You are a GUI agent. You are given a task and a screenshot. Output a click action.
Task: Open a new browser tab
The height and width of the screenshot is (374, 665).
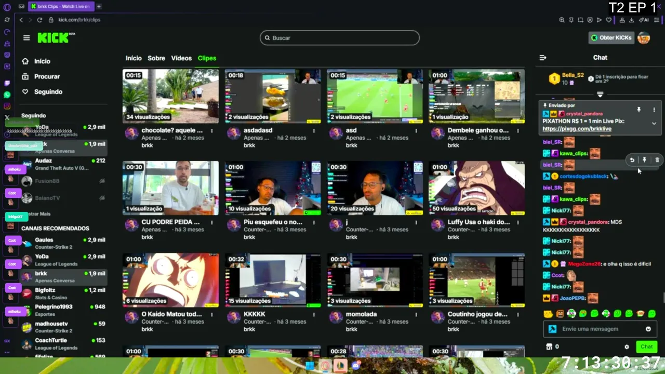pyautogui.click(x=99, y=6)
